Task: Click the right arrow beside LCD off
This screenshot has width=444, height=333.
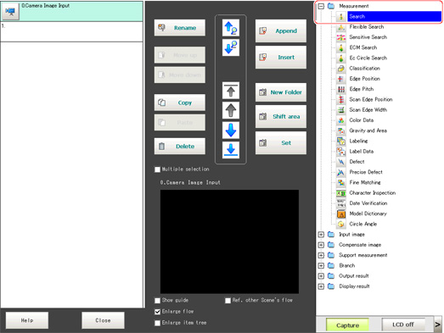Action: [x=437, y=325]
